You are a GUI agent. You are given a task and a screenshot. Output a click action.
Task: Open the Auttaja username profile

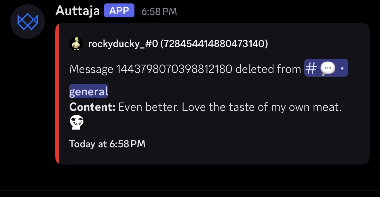point(77,11)
